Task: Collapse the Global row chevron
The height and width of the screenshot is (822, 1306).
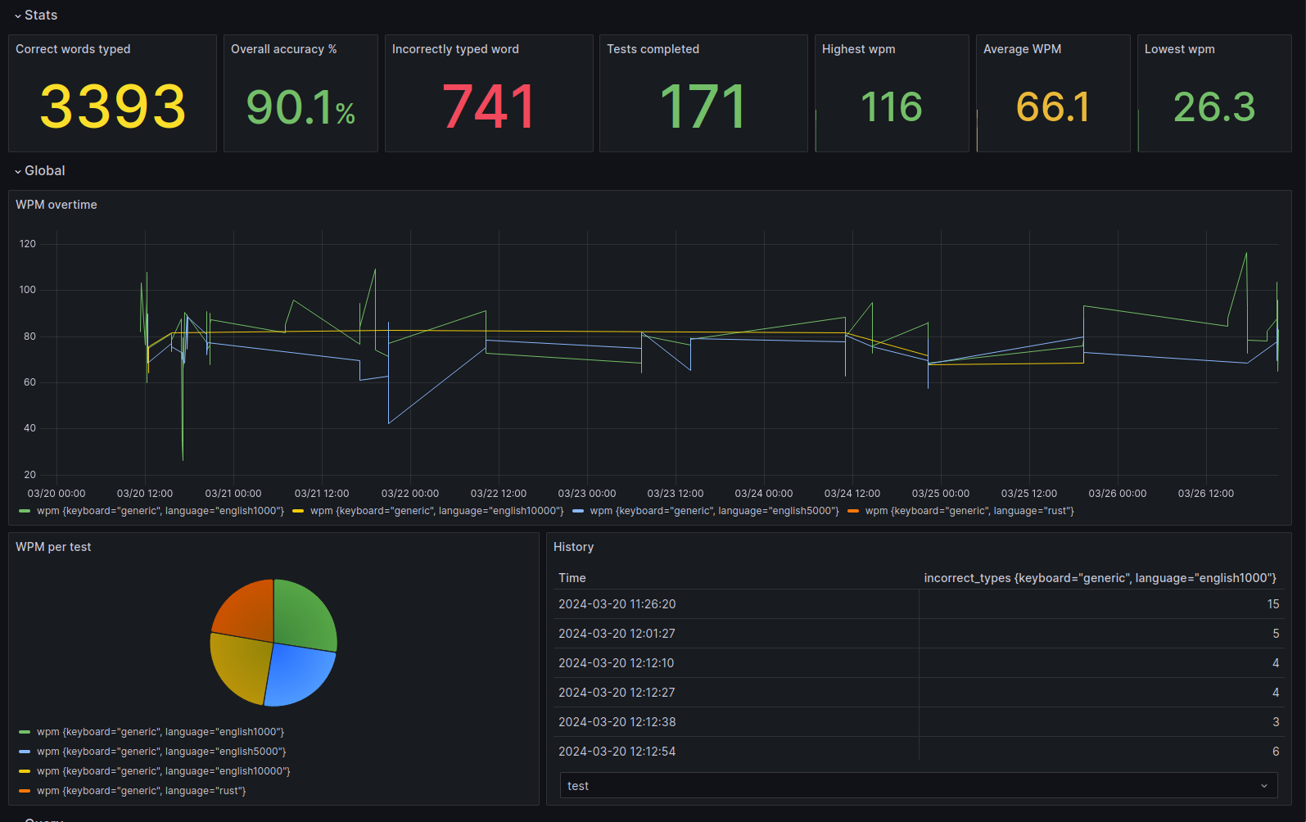Action: [18, 171]
